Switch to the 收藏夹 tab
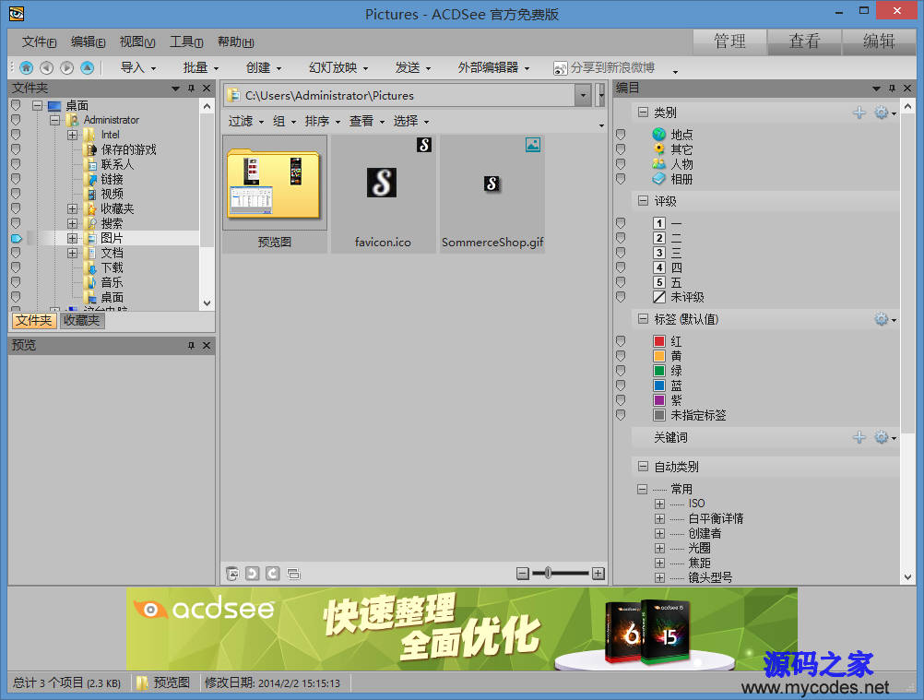 click(82, 321)
